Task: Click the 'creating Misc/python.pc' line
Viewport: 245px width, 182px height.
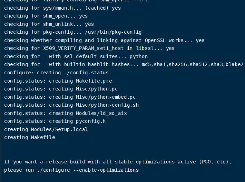Action: (x=61, y=89)
